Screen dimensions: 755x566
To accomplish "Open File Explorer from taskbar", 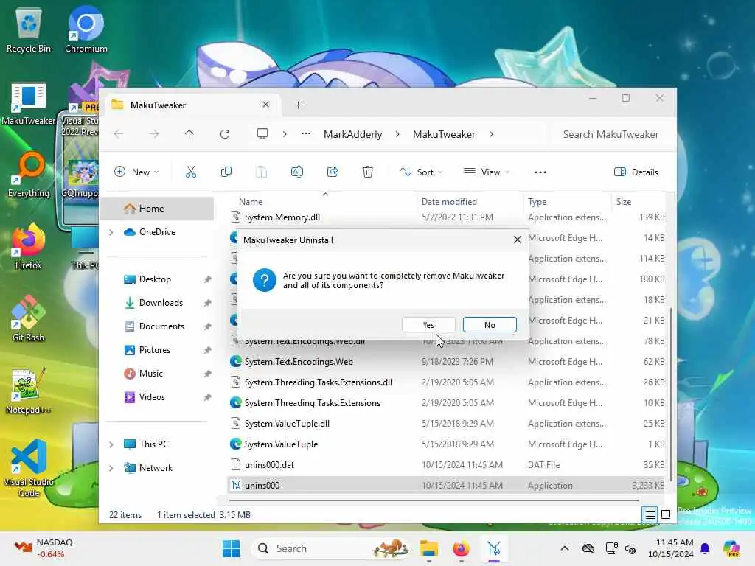I will [428, 548].
